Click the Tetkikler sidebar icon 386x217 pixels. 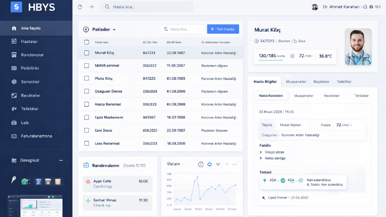point(14,109)
